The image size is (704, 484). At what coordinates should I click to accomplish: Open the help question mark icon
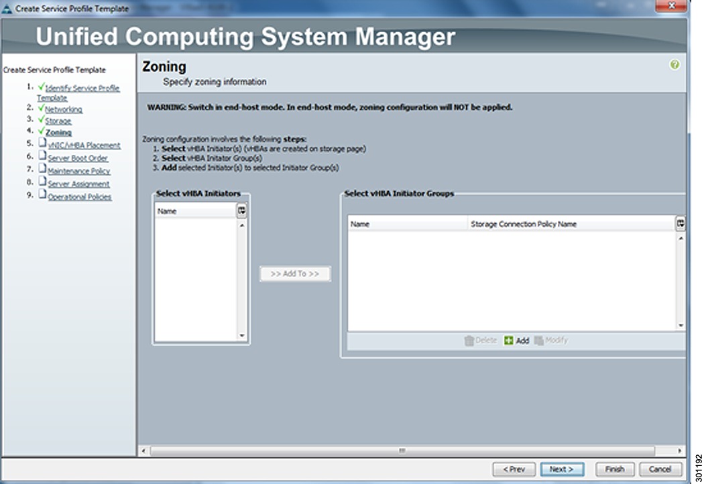click(x=674, y=64)
